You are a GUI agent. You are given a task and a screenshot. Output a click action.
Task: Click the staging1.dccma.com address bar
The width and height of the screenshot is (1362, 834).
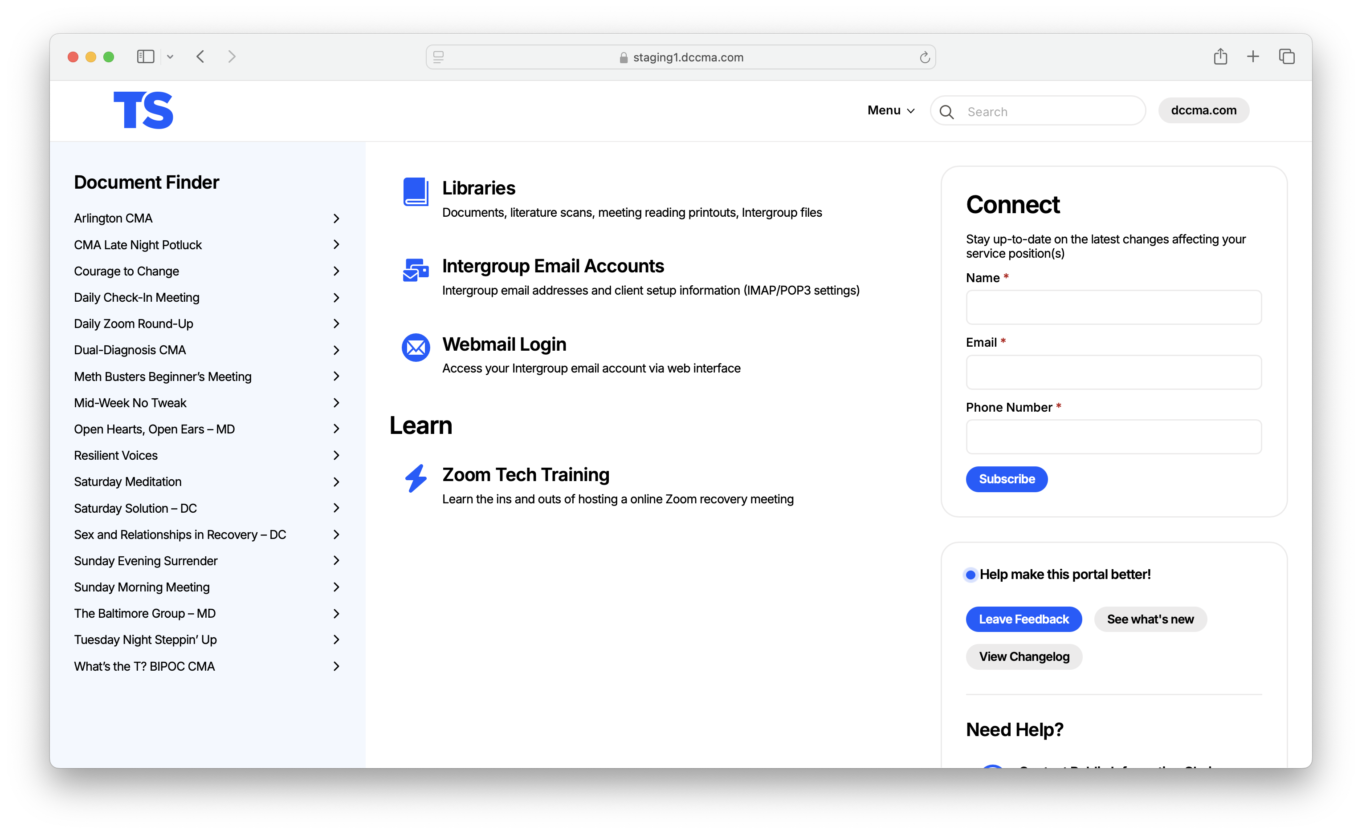(681, 57)
